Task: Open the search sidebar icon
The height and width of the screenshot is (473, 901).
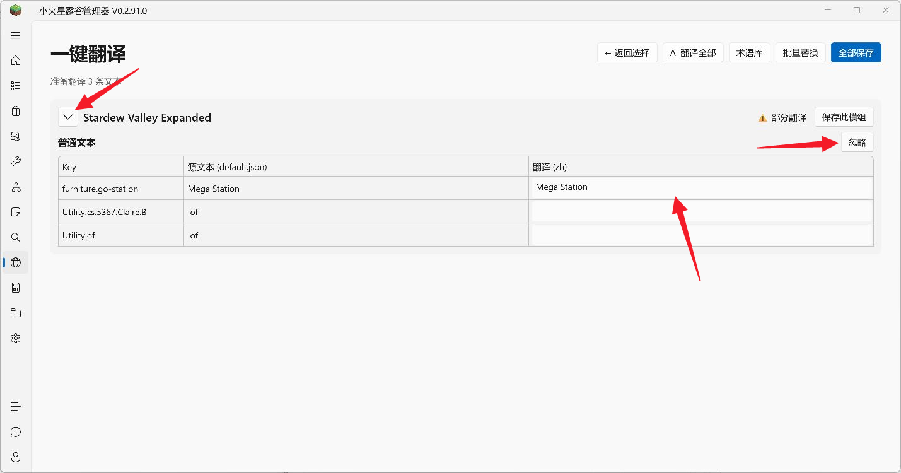Action: (16, 237)
